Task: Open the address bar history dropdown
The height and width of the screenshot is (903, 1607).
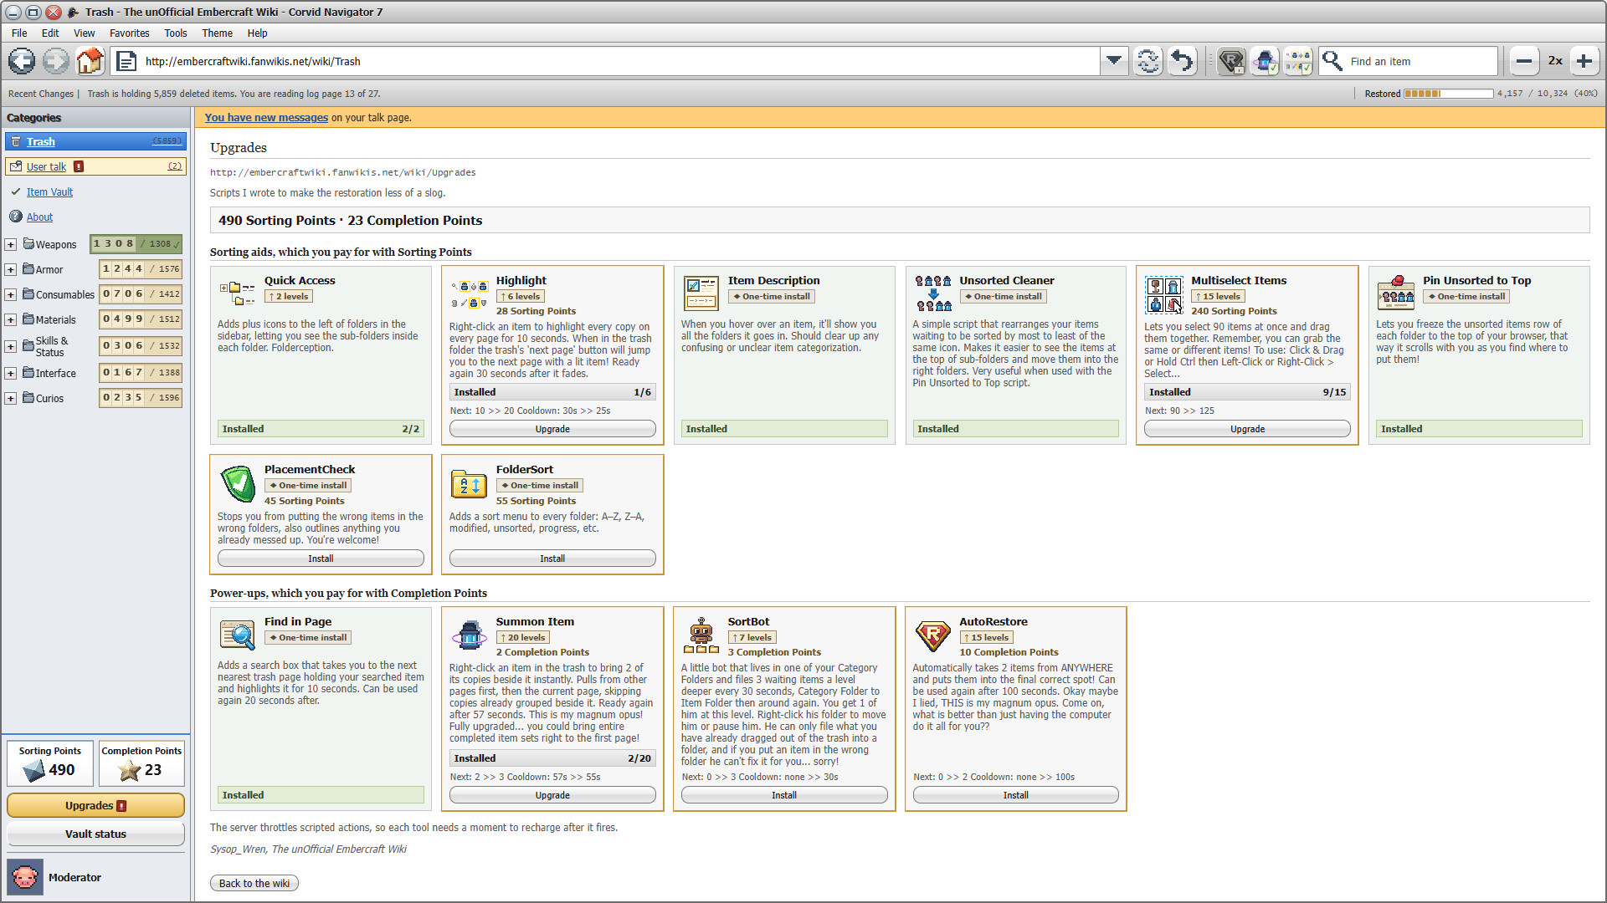Action: (x=1114, y=61)
